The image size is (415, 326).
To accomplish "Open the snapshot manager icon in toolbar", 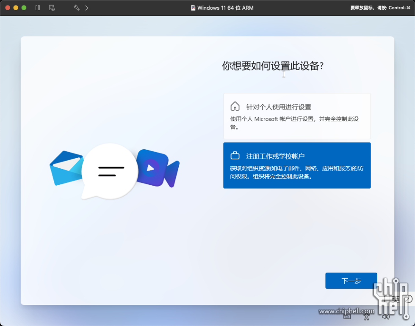I will point(52,8).
